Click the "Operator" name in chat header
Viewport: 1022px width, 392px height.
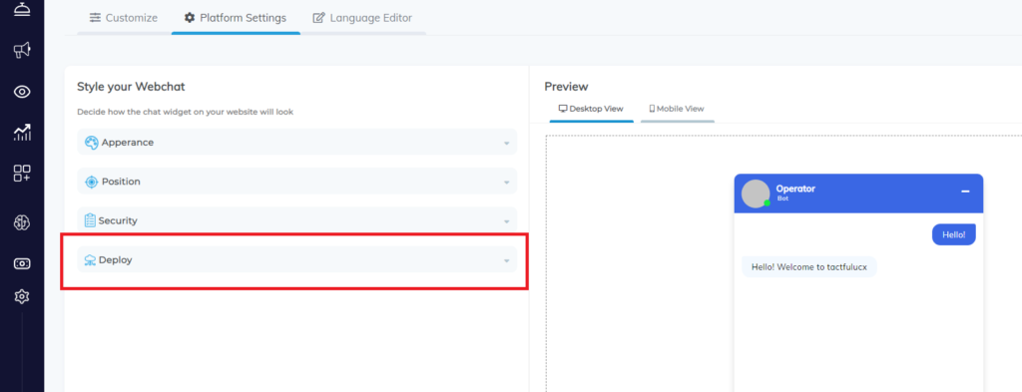click(x=795, y=189)
